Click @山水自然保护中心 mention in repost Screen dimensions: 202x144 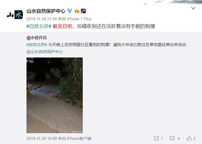[x=45, y=52]
